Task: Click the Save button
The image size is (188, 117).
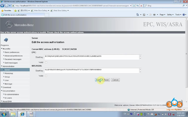Action: 98,80
